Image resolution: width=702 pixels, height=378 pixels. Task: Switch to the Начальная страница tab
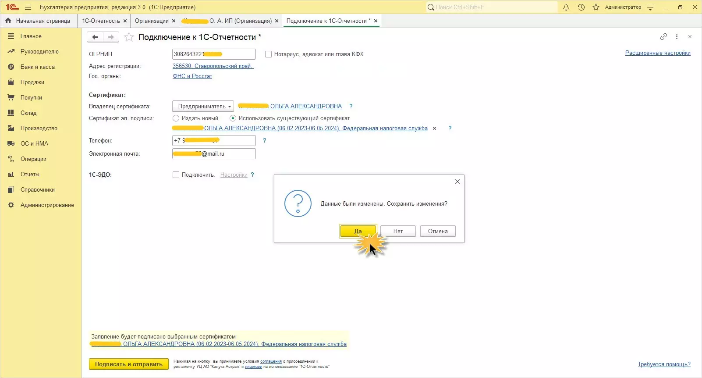click(x=38, y=21)
